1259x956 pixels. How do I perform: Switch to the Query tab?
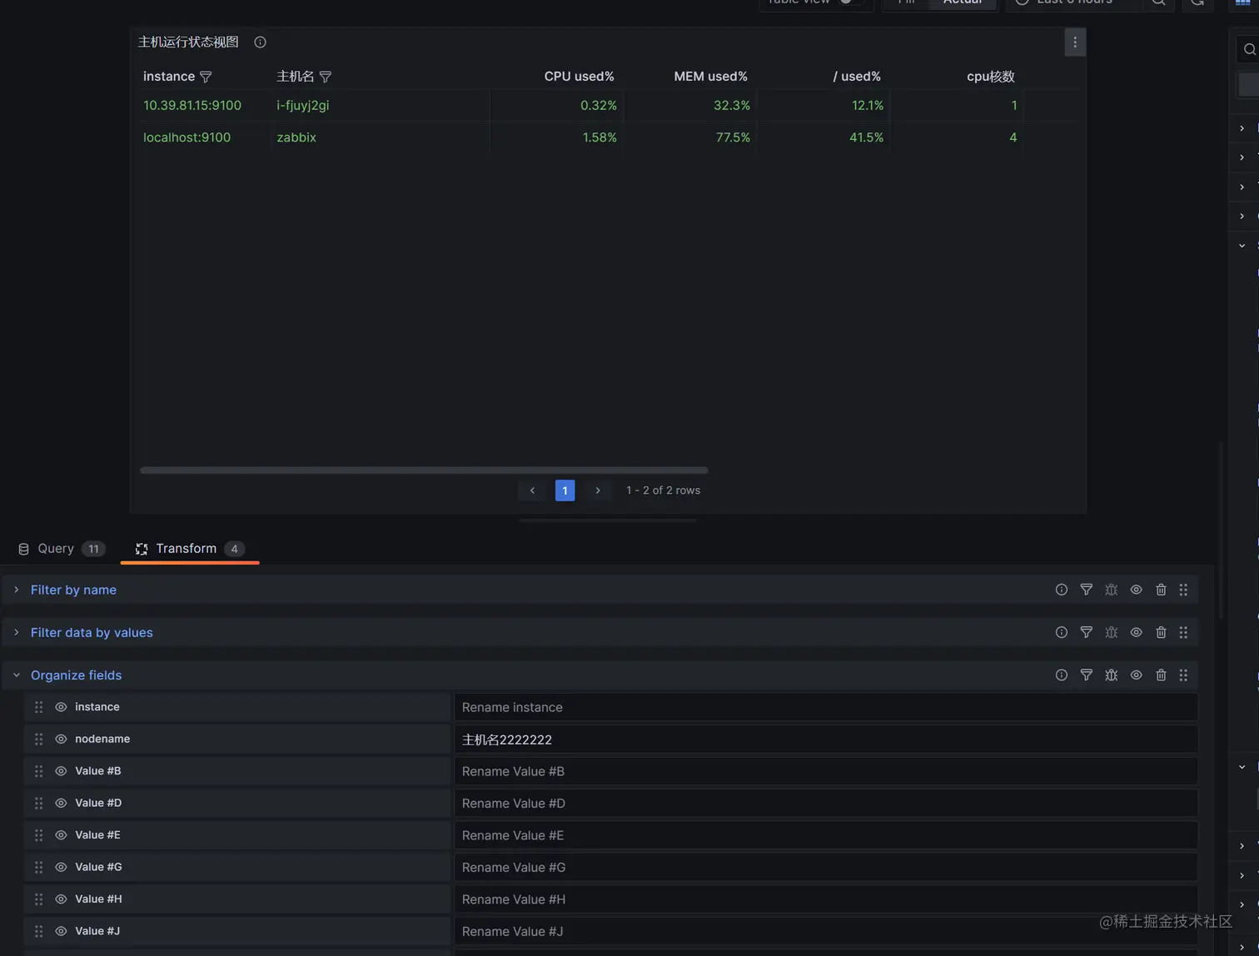click(x=61, y=549)
